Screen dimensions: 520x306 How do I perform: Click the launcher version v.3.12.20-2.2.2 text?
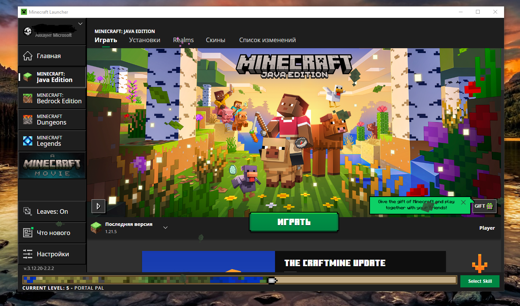pos(39,268)
